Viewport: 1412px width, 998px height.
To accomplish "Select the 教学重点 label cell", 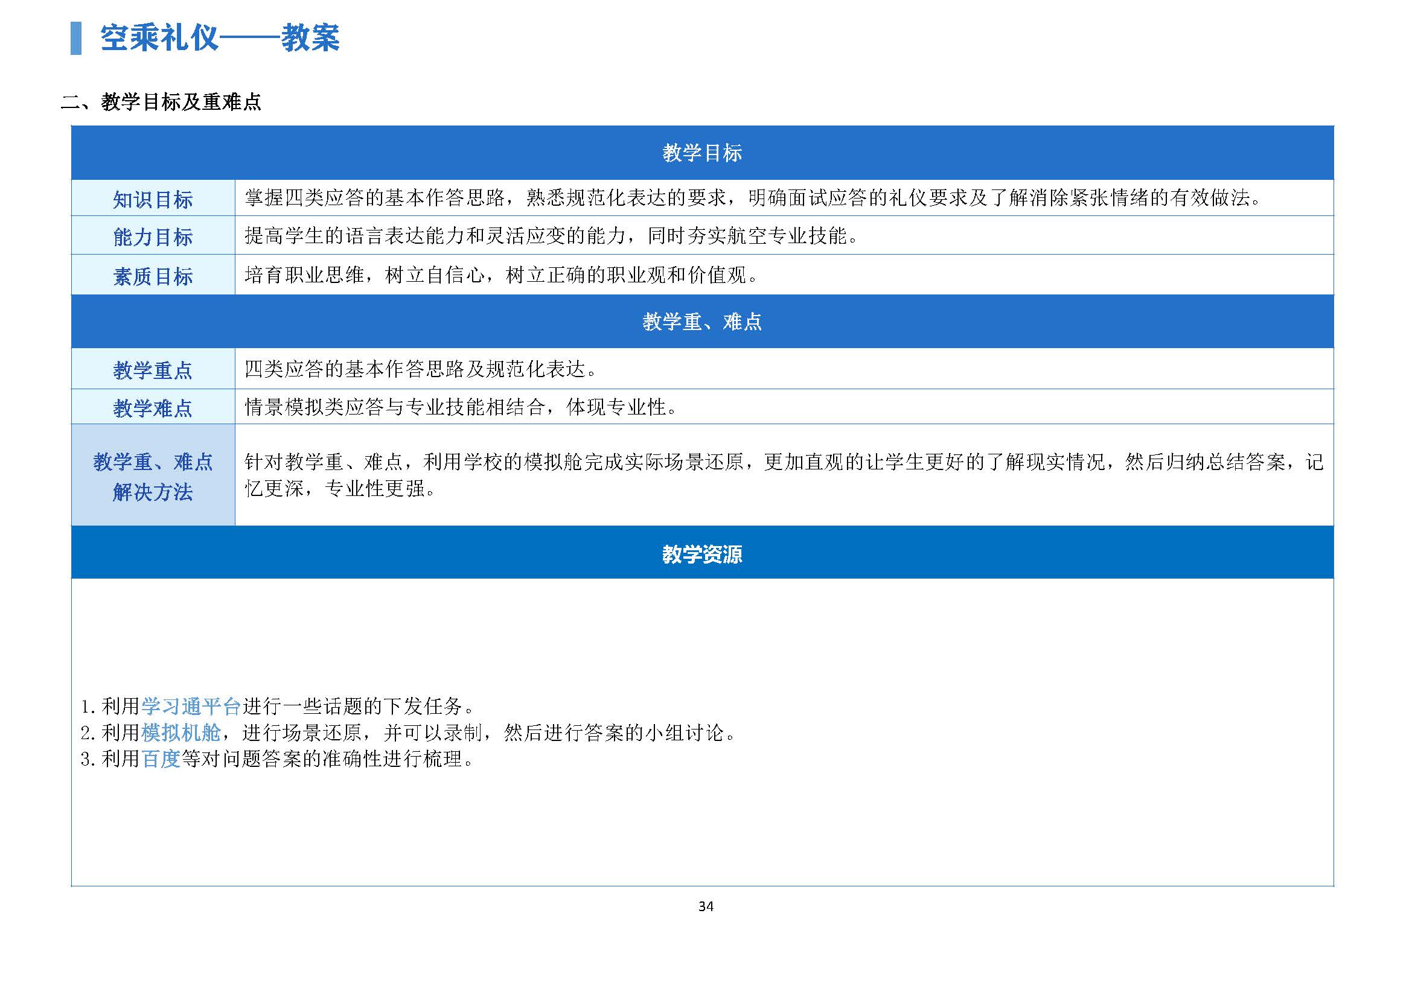I will coord(153,369).
